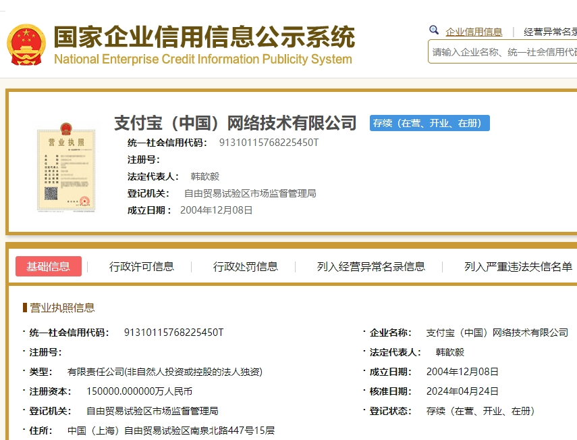
Task: Click the credit code in the header card
Action: coord(269,143)
